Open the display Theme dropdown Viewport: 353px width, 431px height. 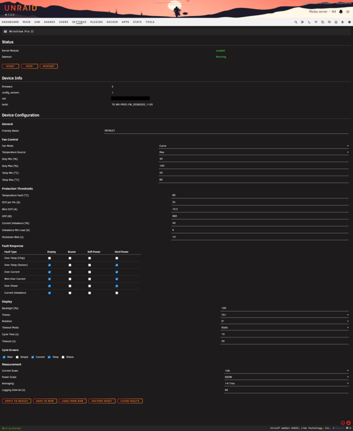(285, 315)
